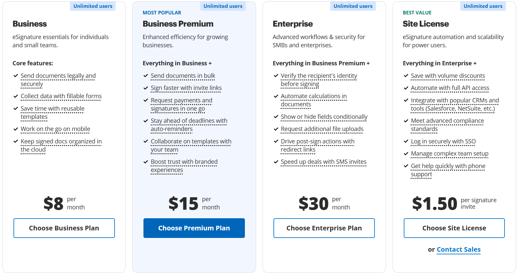The image size is (518, 276).
Task: Pick the Choose Enterprise Plan button
Action: (324, 228)
